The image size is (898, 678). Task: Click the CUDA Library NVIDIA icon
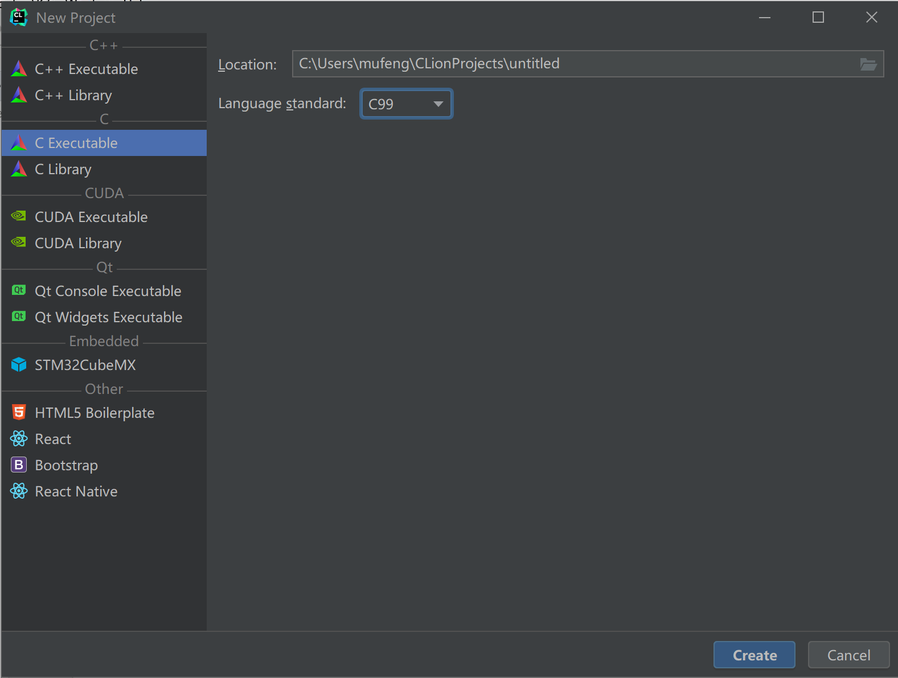19,243
